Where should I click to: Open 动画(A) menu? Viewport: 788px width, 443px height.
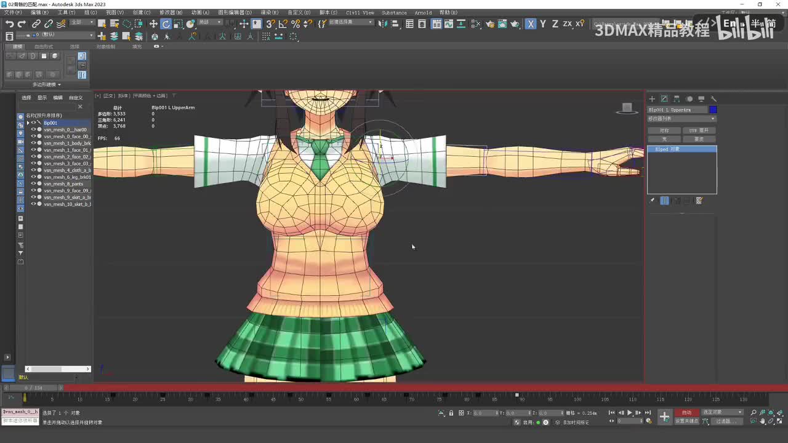click(200, 12)
